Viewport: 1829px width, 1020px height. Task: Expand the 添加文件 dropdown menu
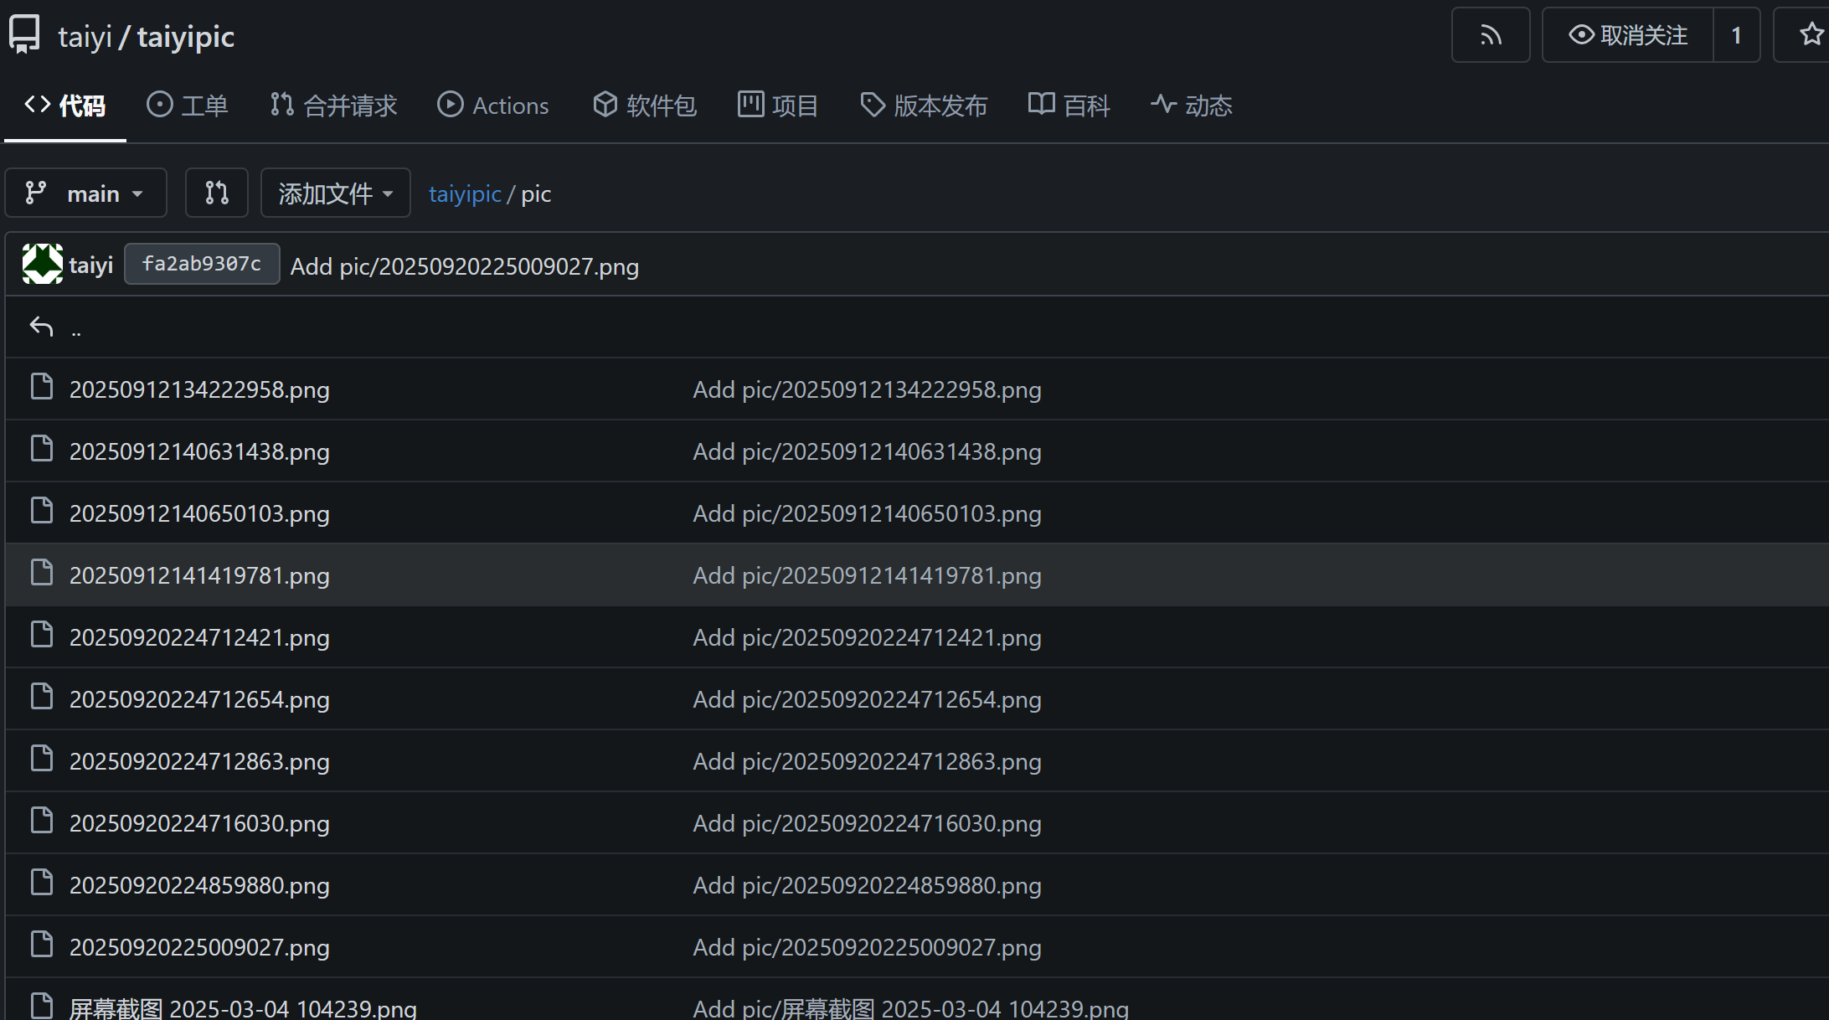click(335, 193)
